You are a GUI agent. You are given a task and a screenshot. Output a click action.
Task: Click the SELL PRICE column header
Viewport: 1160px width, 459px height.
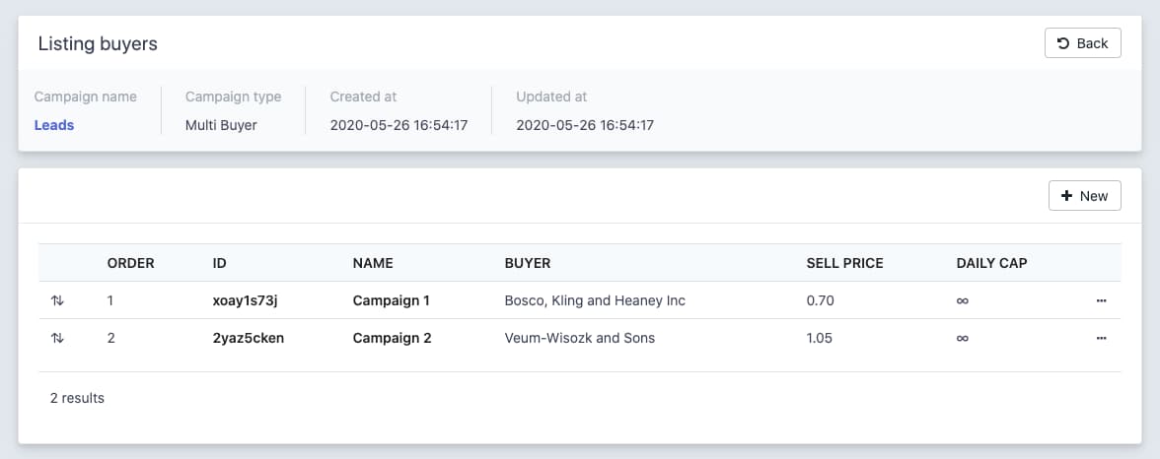844,263
